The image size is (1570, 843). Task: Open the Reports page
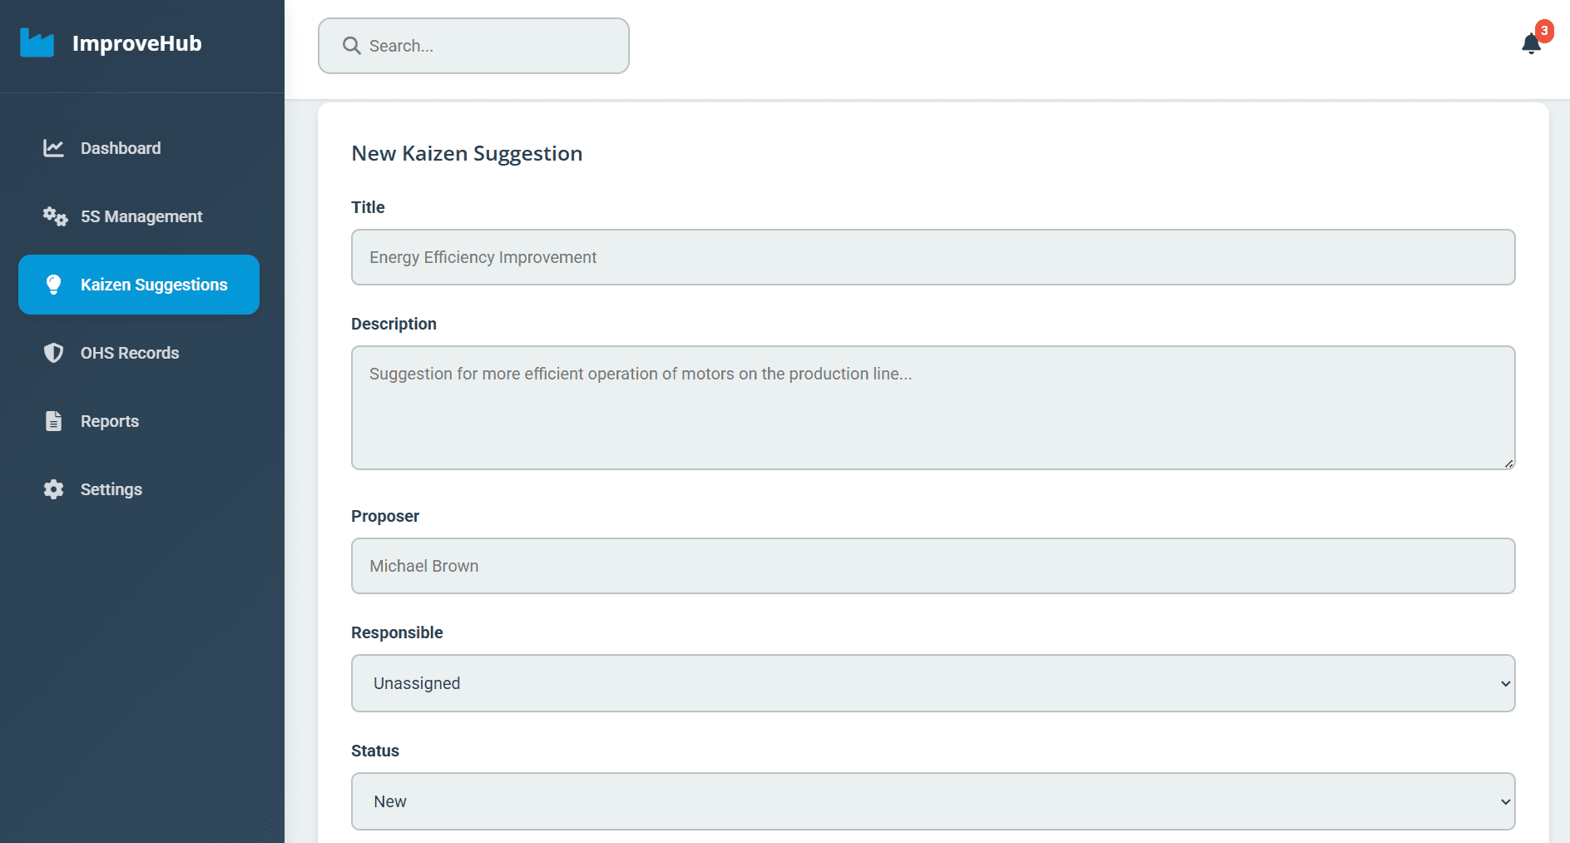(x=109, y=420)
